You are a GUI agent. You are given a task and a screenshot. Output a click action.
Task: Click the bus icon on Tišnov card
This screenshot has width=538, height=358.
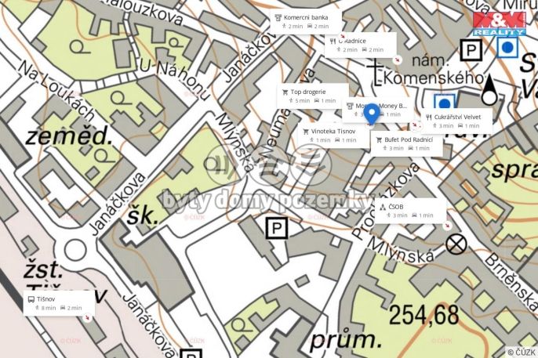pyautogui.click(x=31, y=299)
